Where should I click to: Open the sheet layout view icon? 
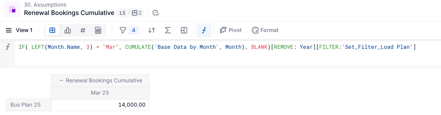tap(98, 30)
